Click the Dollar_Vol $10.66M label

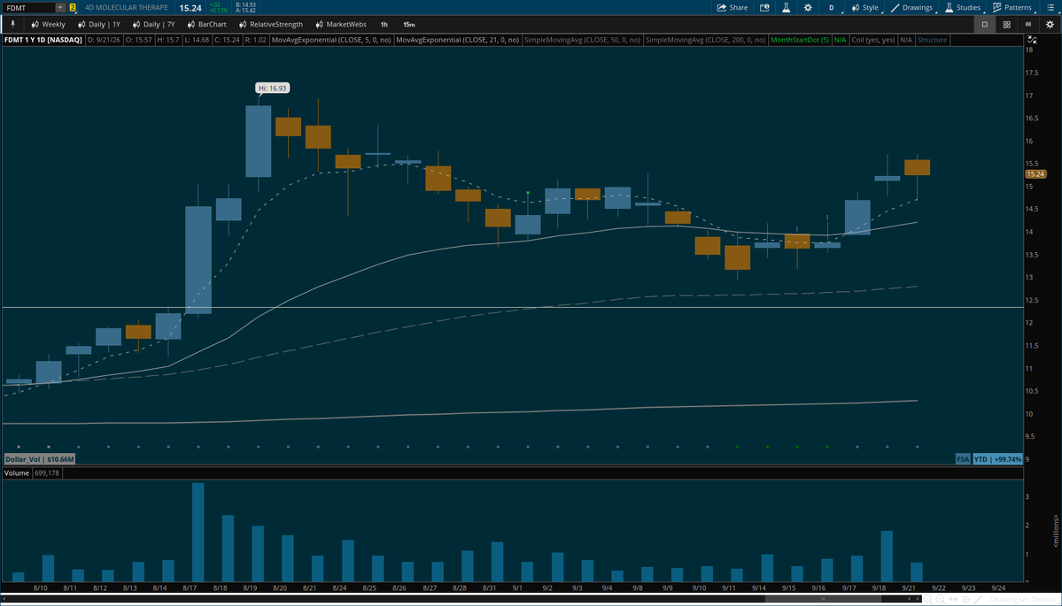39,459
